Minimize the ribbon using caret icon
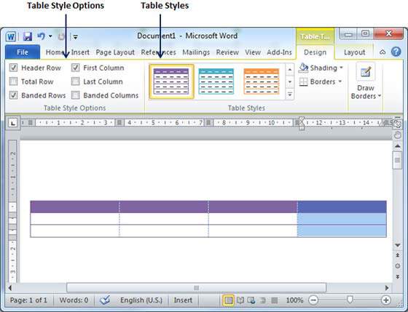Image resolution: width=408 pixels, height=312 pixels. 382,52
